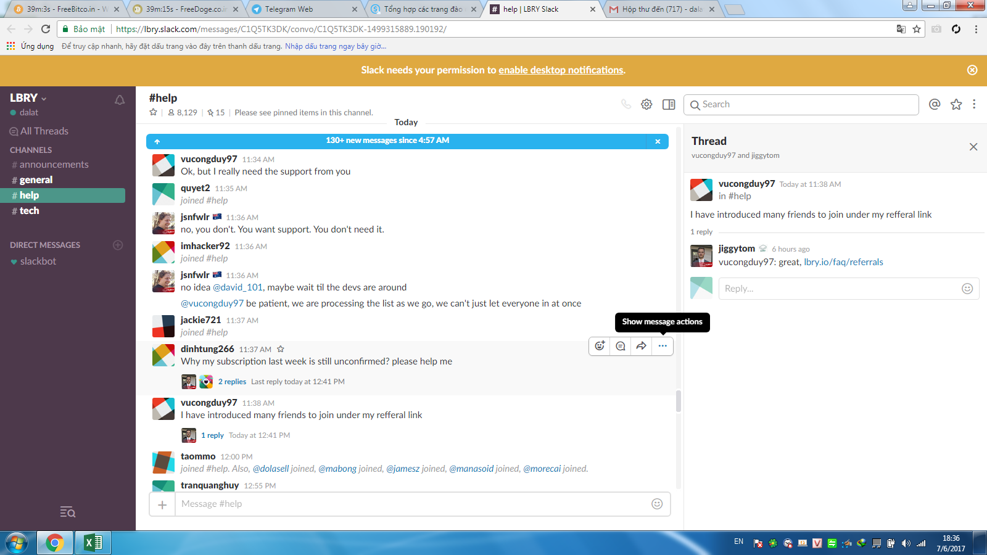Jump to new messages since 4:57 AM
Image resolution: width=987 pixels, height=555 pixels.
(387, 141)
